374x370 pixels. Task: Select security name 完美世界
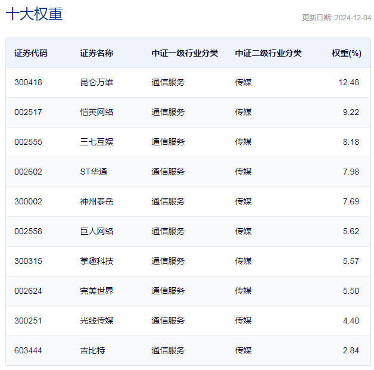[96, 291]
